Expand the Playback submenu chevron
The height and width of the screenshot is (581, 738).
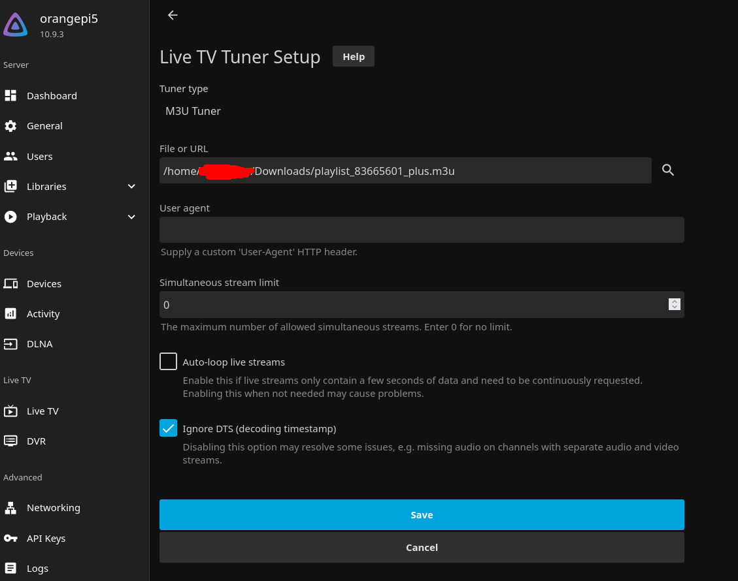pos(131,217)
